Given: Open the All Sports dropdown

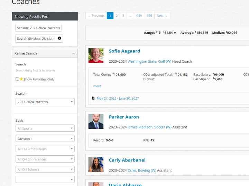Looking at the screenshot, I should click(x=45, y=128).
